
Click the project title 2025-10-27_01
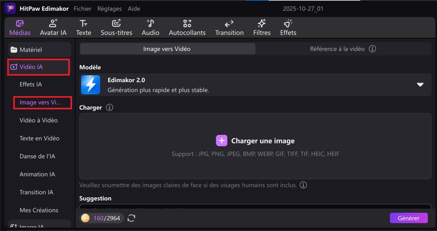(x=303, y=9)
